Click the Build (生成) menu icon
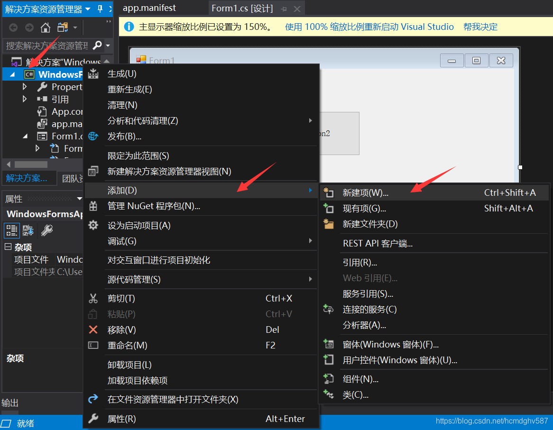This screenshot has width=553, height=430. 93,73
